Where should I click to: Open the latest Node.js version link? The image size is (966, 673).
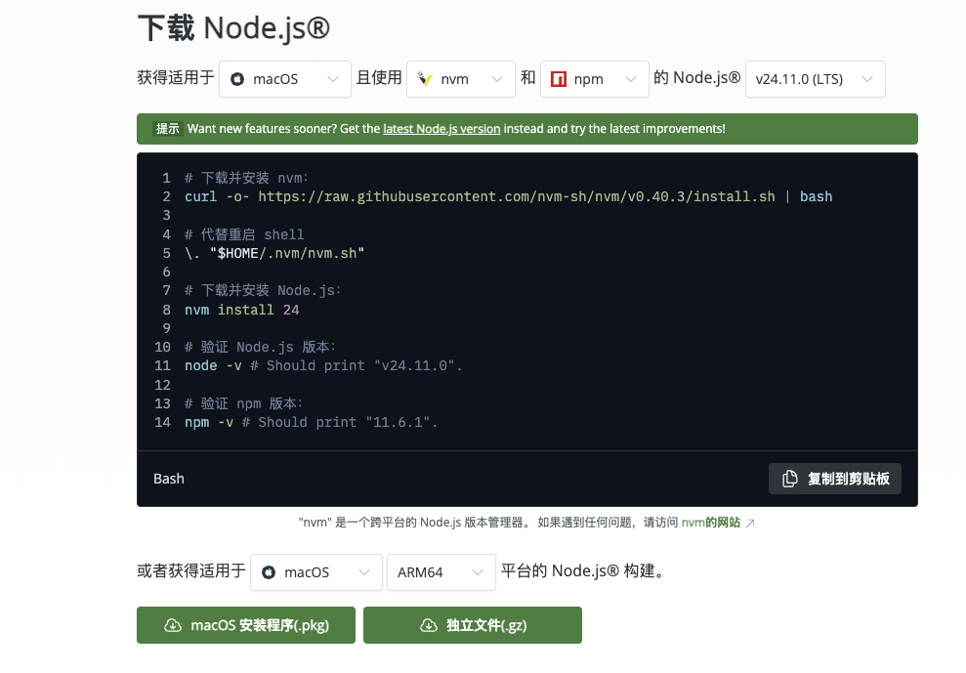tap(441, 129)
